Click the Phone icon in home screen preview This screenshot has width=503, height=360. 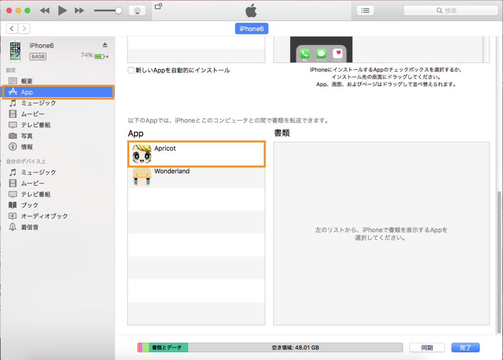305,54
